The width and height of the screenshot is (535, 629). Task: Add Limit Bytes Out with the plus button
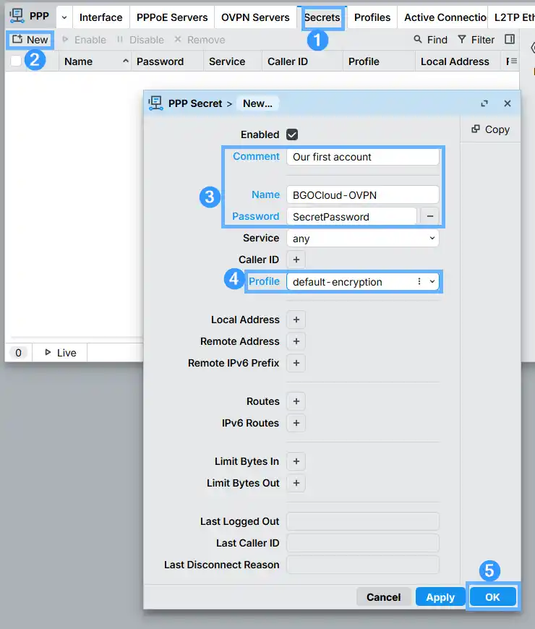[296, 483]
